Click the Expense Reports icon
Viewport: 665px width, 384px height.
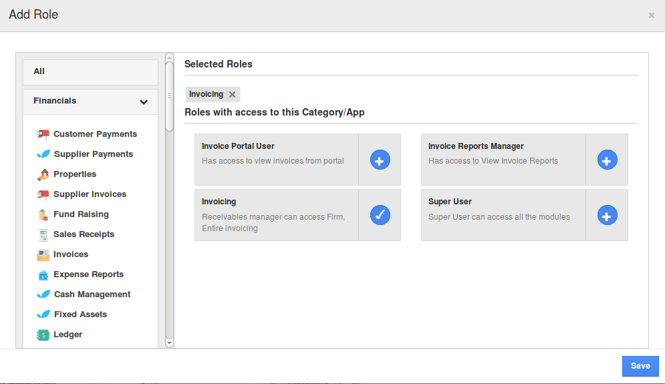point(43,274)
